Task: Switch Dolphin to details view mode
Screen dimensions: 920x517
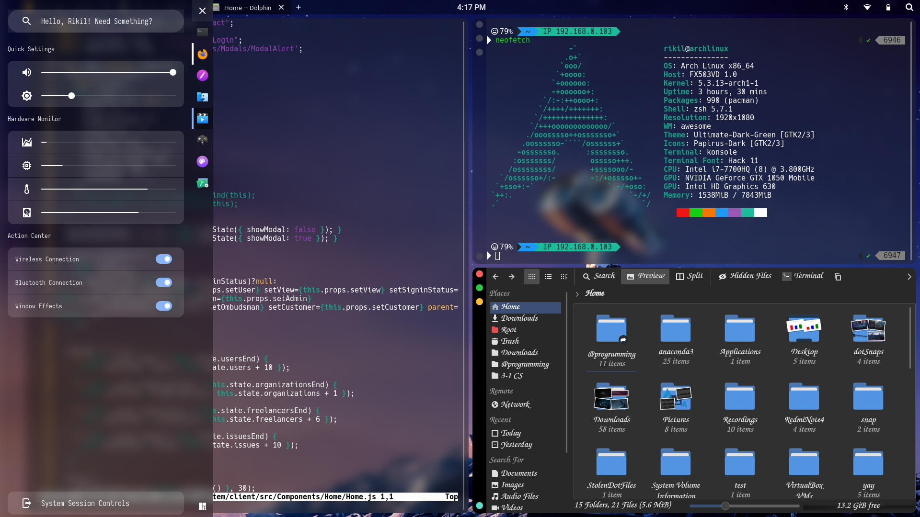Action: (x=564, y=277)
